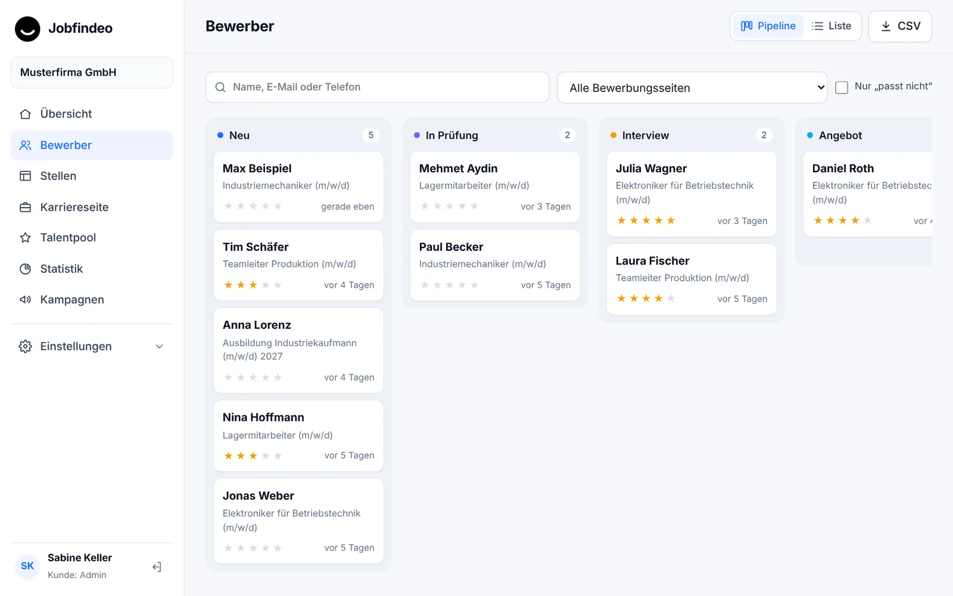Enable the Nur „passt nicht“ checkbox
This screenshot has height=596, width=953.
[842, 88]
